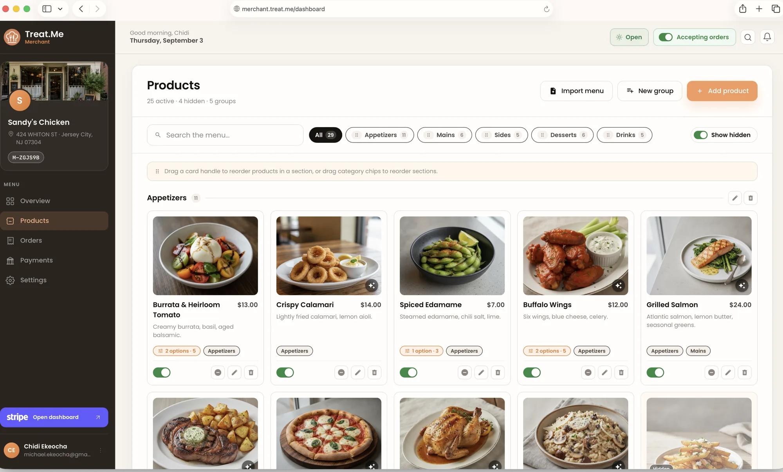Click the M-ZGJS9B merchant code badge
Image resolution: width=783 pixels, height=472 pixels.
pos(26,157)
